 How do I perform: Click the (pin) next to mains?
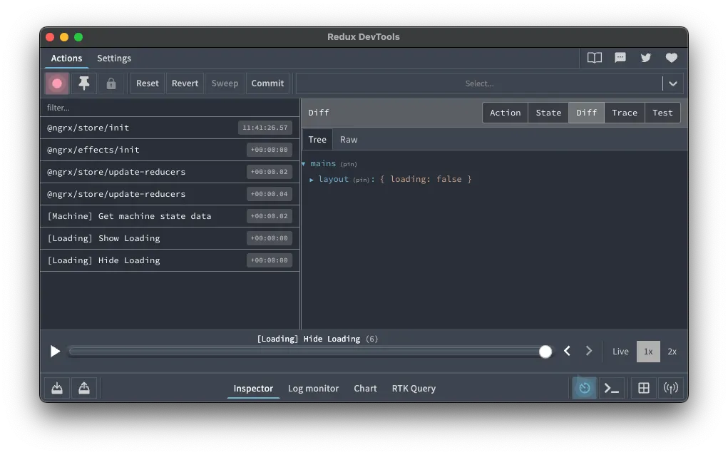[x=349, y=164]
